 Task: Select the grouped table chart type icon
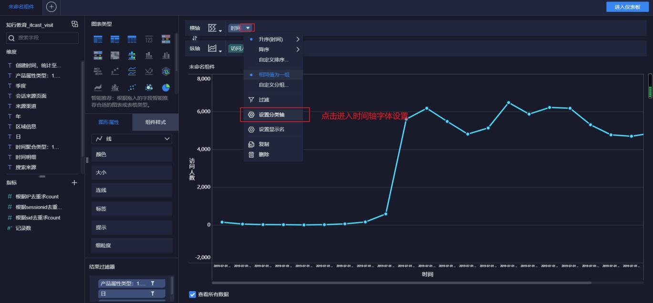[99, 39]
